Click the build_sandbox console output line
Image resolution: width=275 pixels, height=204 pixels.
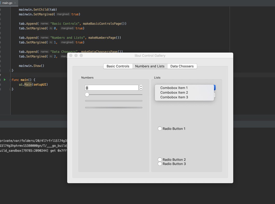33,151
